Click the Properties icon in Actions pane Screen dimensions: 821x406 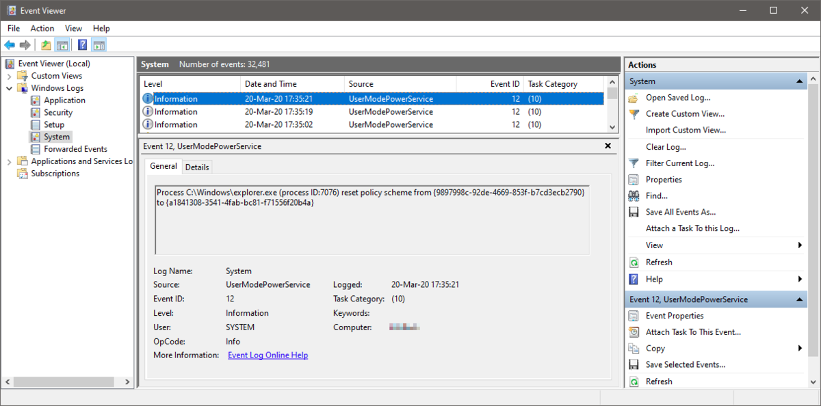coord(634,180)
